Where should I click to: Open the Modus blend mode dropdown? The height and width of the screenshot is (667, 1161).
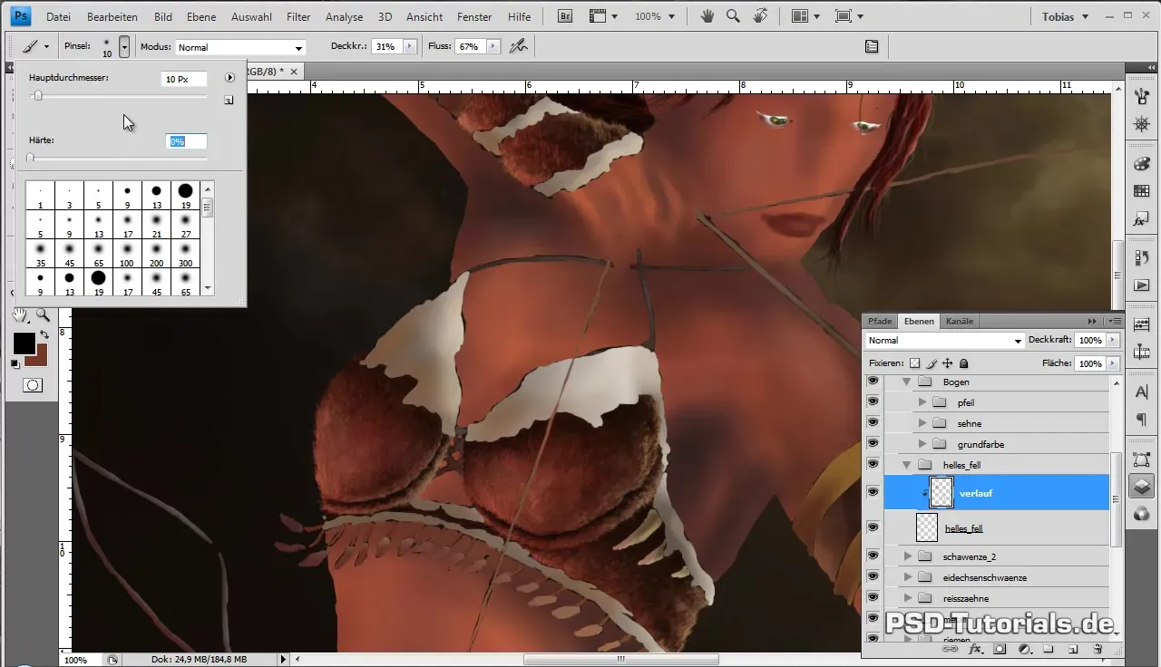tap(240, 47)
